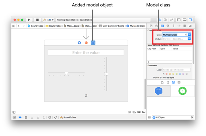Select the yellow label color swatch
This screenshot has height=136, width=206.
click(173, 74)
